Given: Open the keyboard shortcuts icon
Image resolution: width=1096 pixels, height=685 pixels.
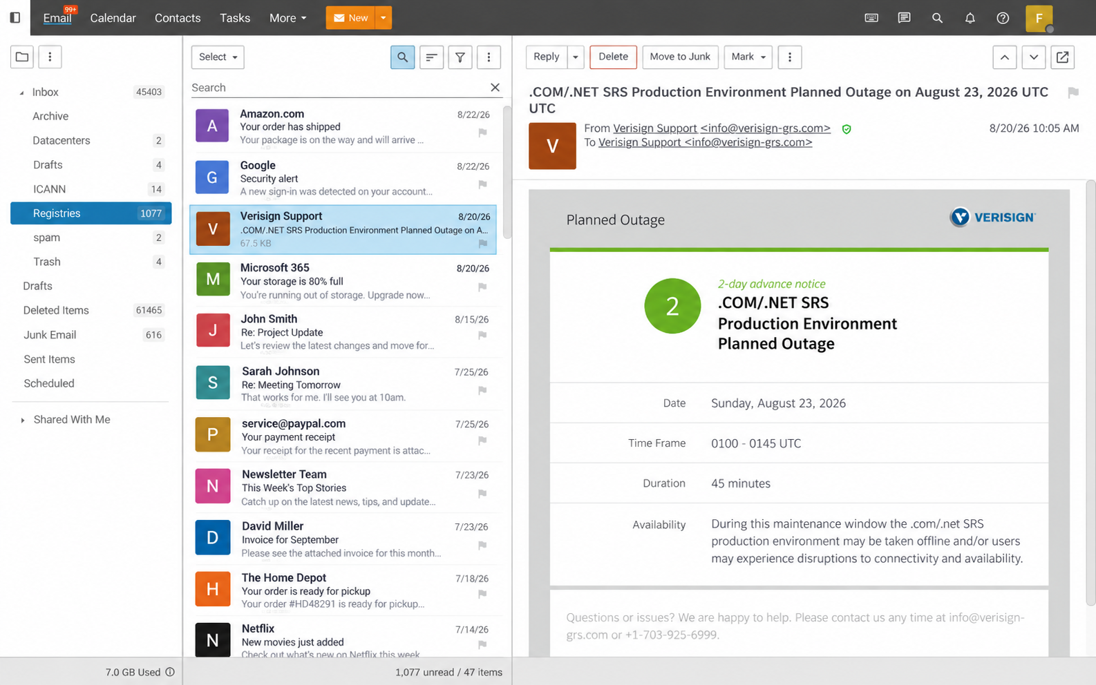Looking at the screenshot, I should [871, 18].
